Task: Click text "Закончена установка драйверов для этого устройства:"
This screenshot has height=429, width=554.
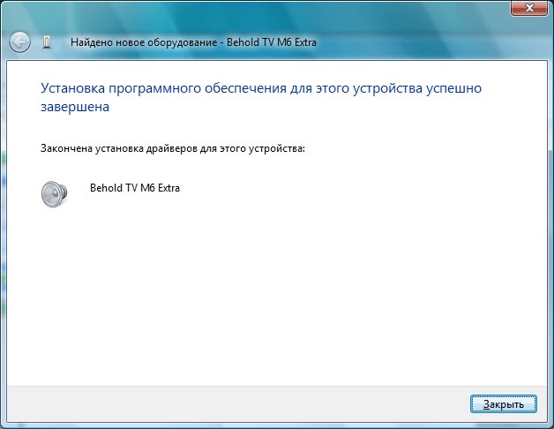Action: (172, 148)
